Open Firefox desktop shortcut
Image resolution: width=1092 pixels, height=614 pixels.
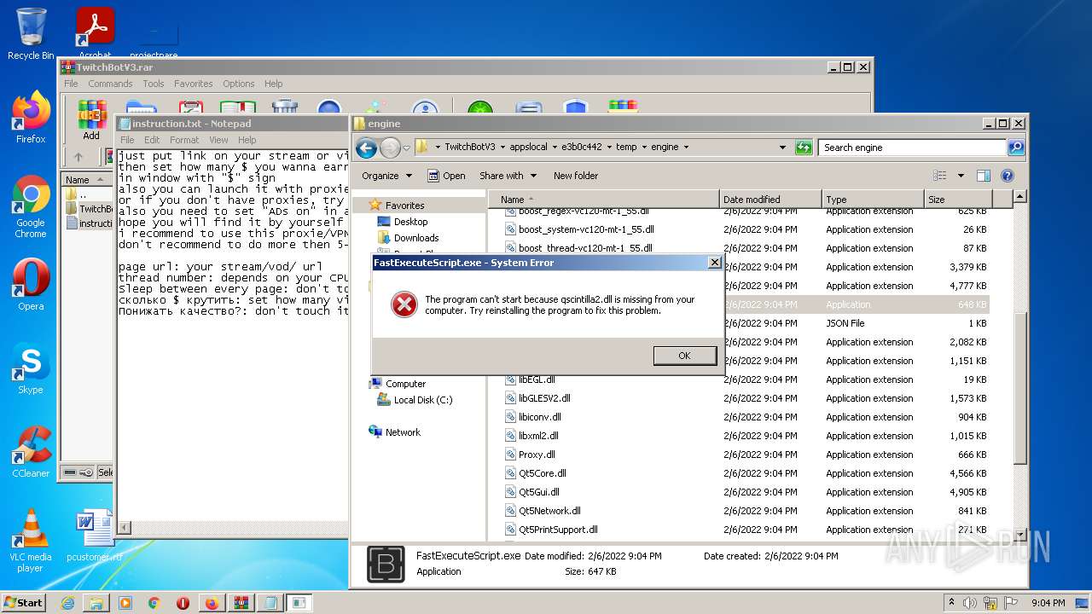pos(31,118)
